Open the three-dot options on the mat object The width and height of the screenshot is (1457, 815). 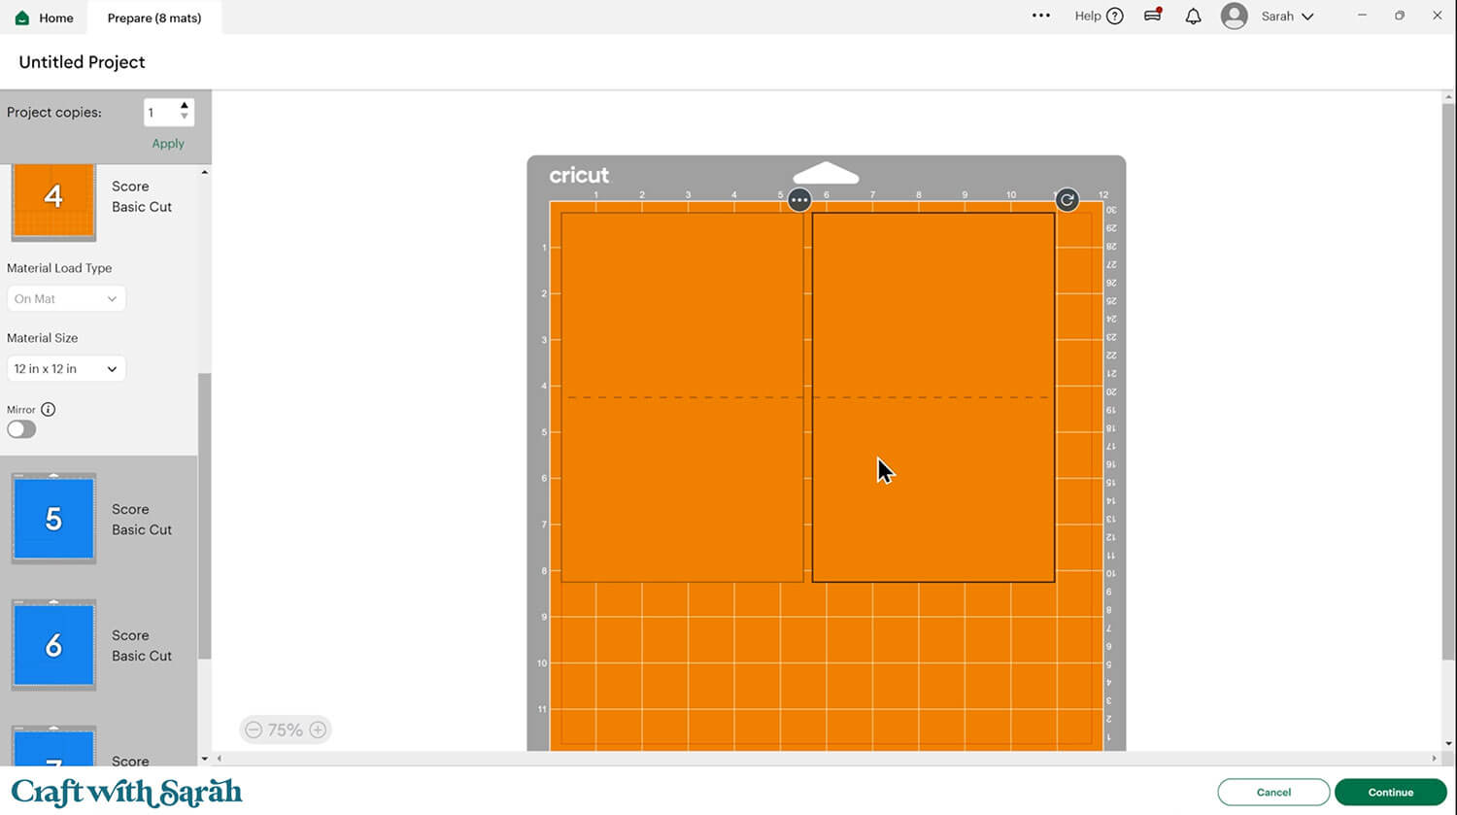pyautogui.click(x=799, y=200)
